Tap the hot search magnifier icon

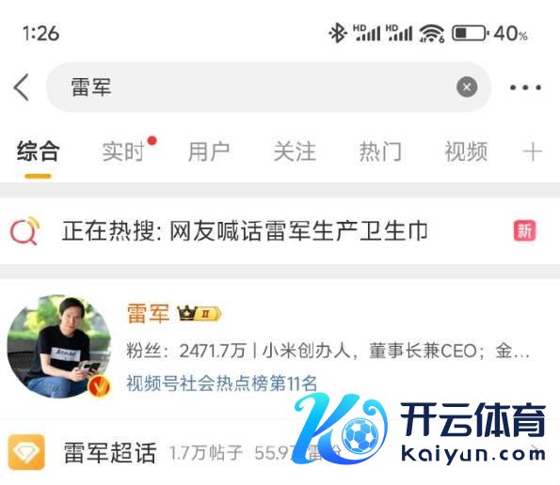(25, 230)
